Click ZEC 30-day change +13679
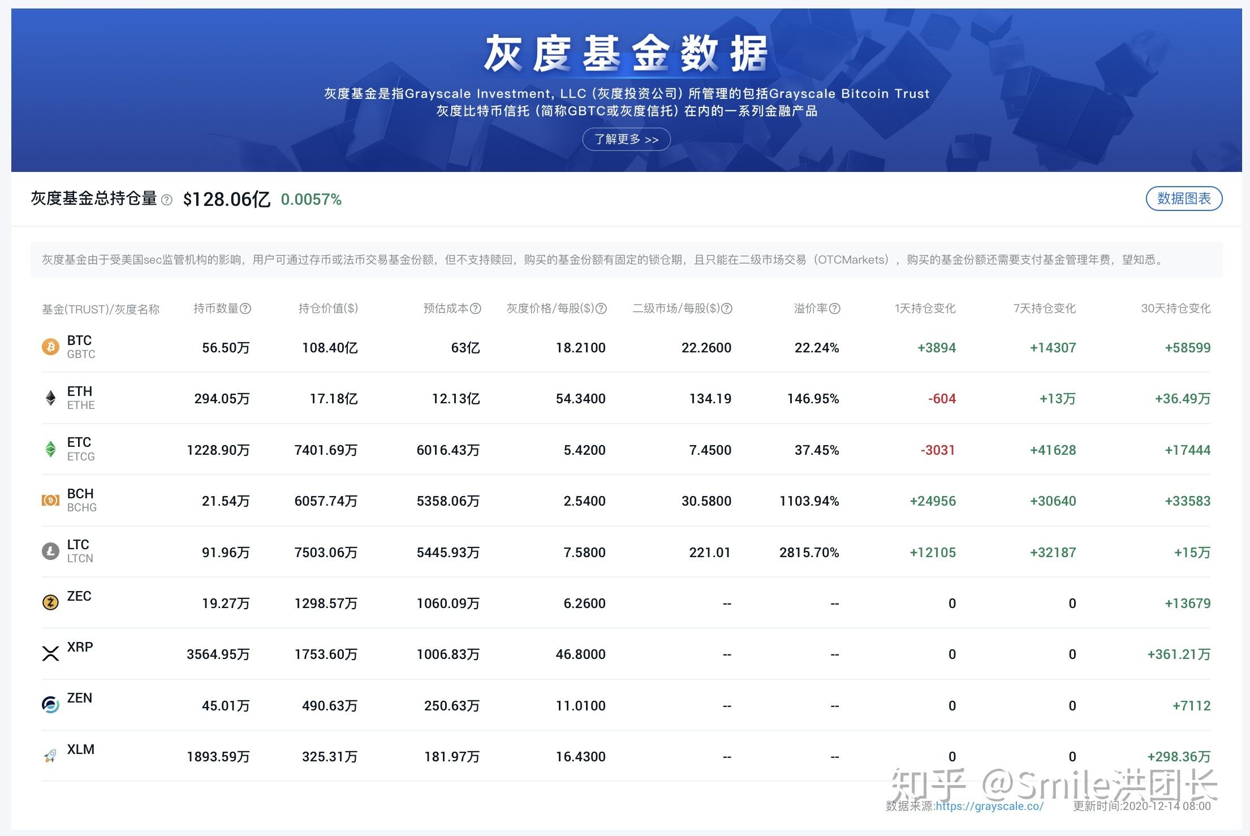The image size is (1250, 836). tap(1188, 604)
